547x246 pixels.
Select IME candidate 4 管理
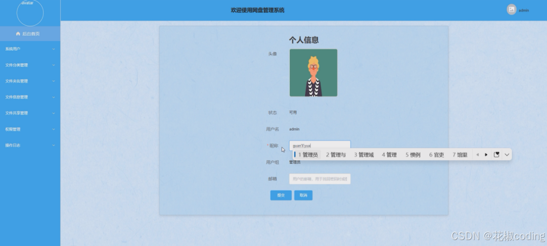389,154
